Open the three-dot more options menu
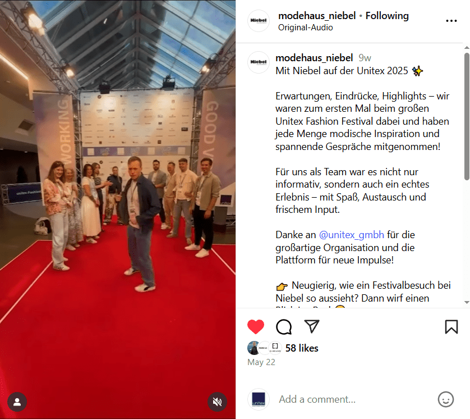Screen dimensions: 470x419 (x=451, y=21)
